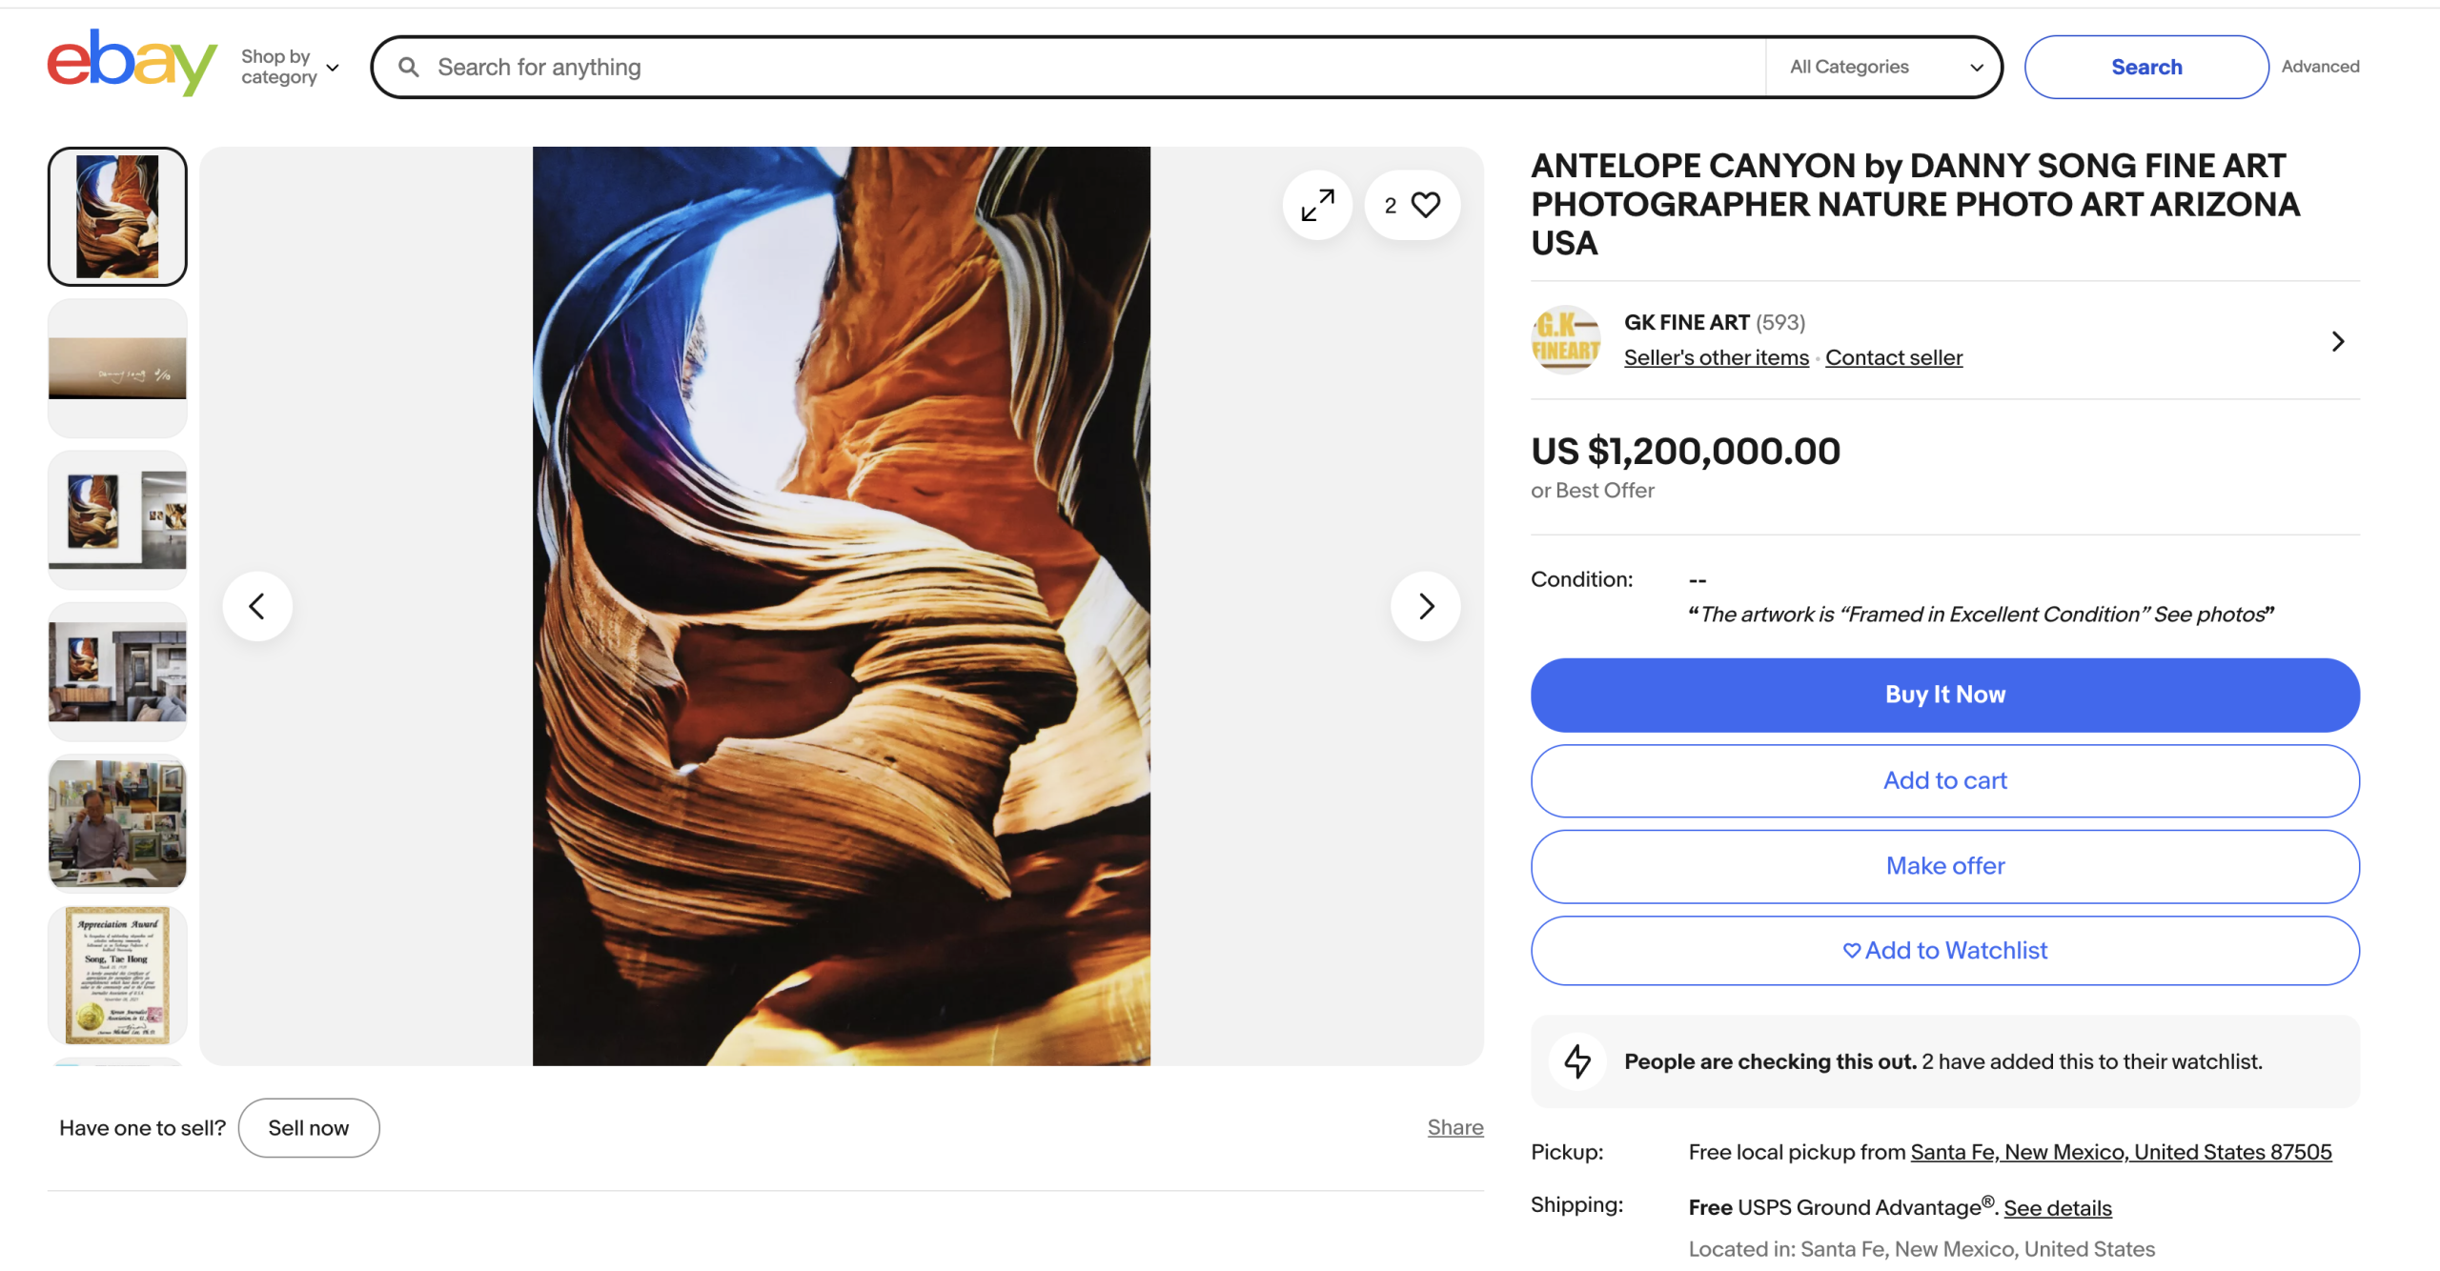This screenshot has height=1271, width=2440.
Task: Add the item to Watchlist
Action: (x=1944, y=951)
